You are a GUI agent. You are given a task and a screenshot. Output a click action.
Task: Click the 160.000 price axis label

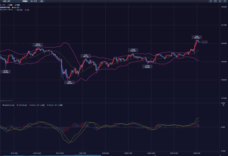tap(224, 43)
